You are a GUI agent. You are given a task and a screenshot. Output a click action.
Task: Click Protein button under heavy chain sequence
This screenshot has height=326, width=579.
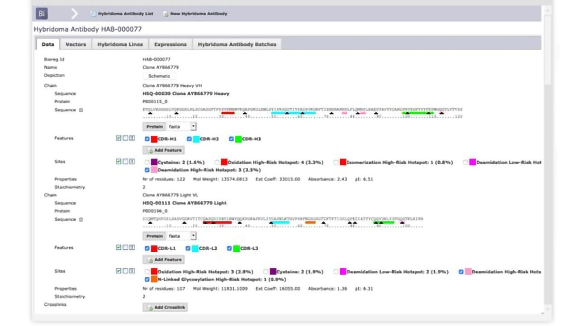pyautogui.click(x=154, y=126)
